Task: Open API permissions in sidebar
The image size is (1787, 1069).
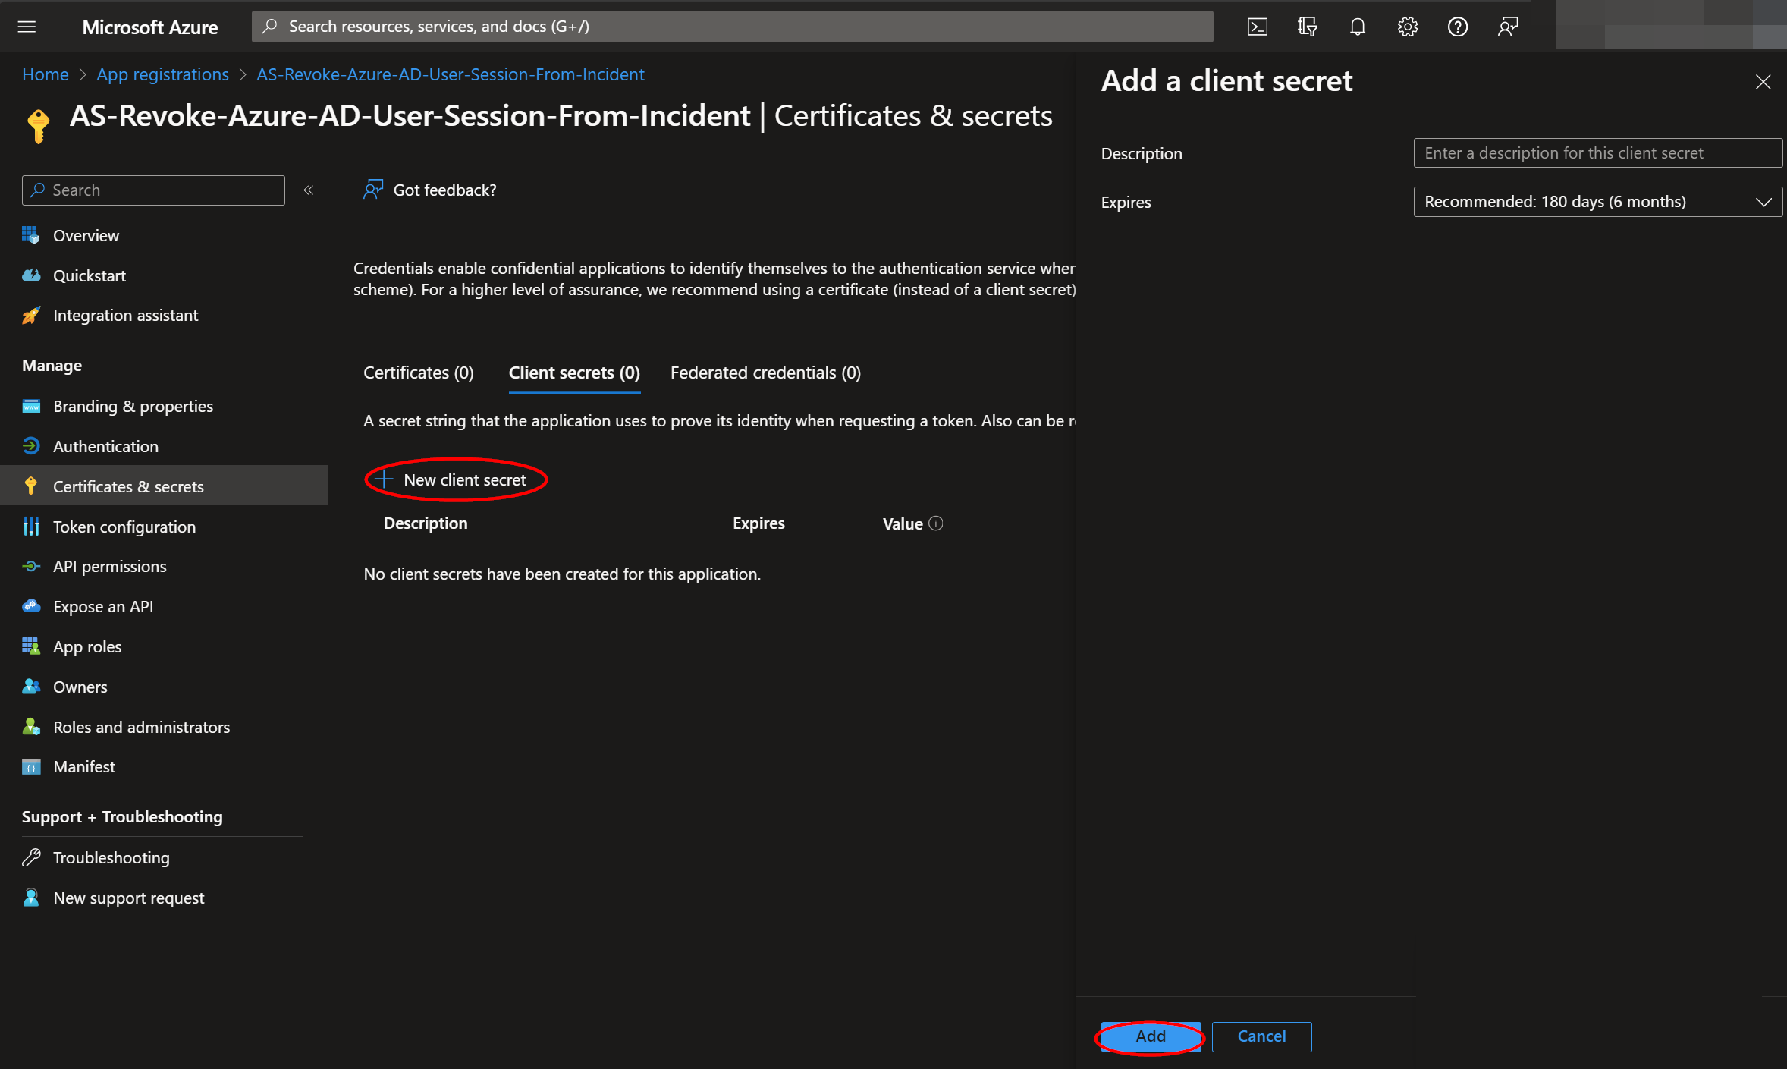Action: click(109, 567)
